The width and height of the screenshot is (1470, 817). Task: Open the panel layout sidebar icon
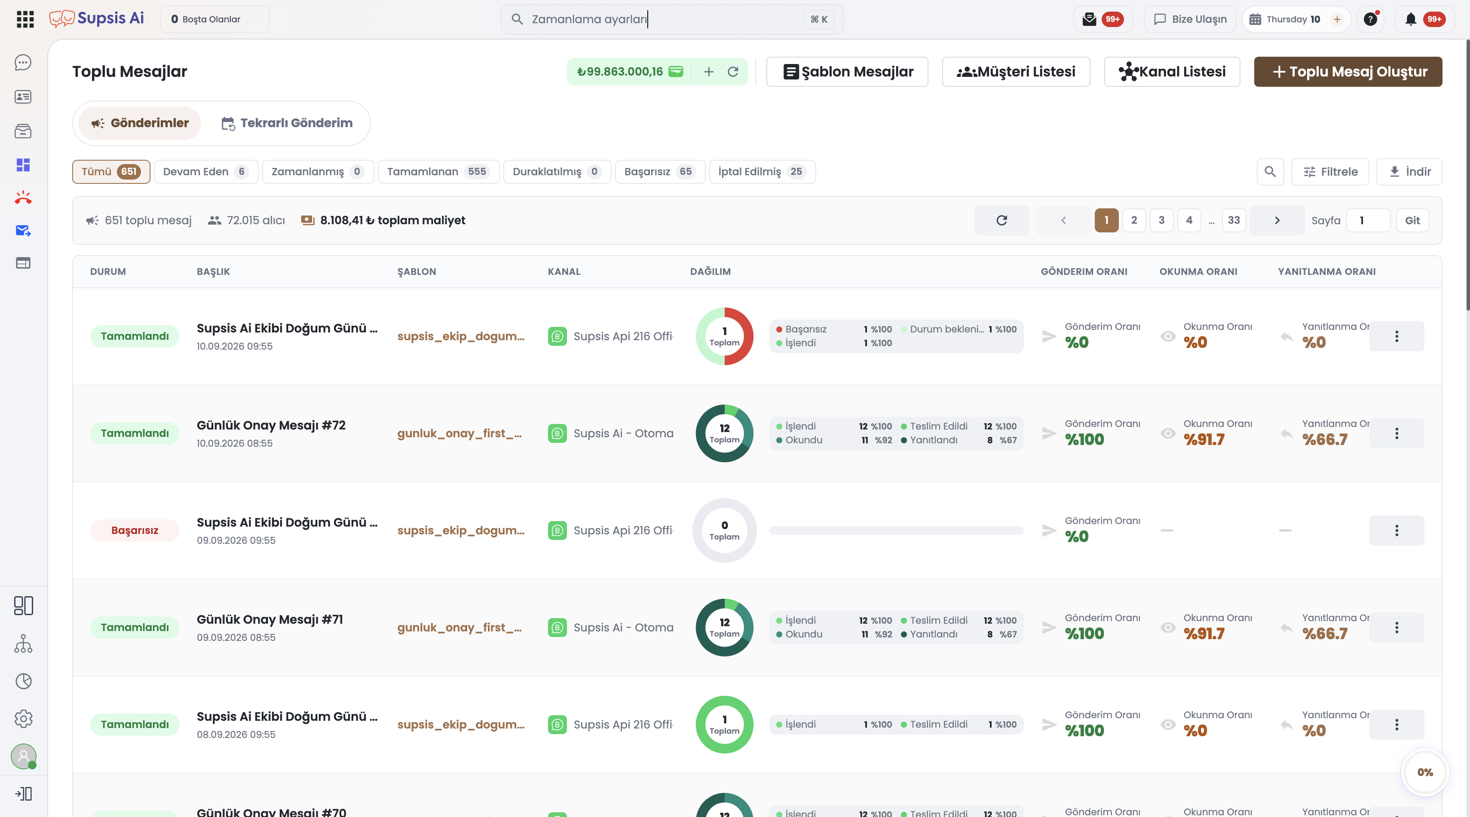coord(23,606)
